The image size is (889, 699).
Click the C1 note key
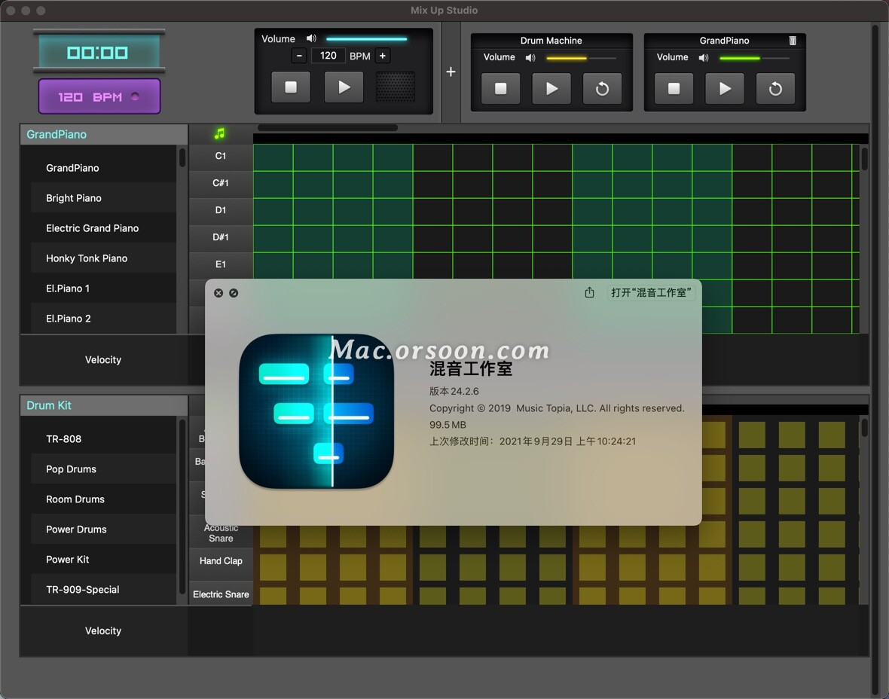coord(221,156)
